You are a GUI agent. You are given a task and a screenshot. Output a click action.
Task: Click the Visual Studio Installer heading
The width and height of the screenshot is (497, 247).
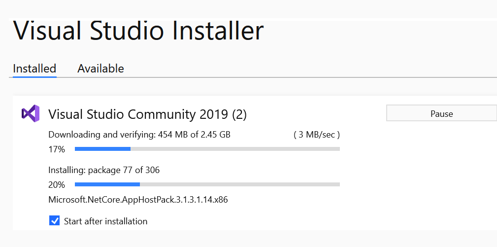coord(138,31)
